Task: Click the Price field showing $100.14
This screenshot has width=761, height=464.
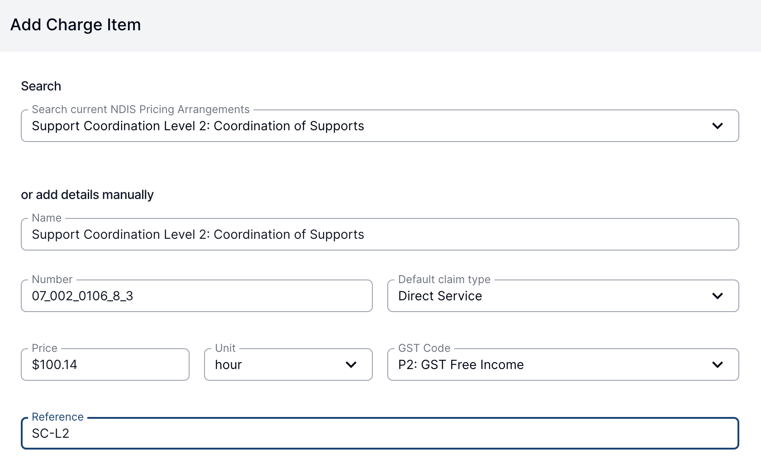Action: [x=105, y=365]
